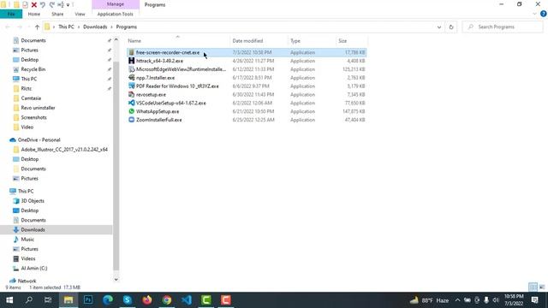Switch to details view layout button
548x308 pixels.
click(x=533, y=287)
